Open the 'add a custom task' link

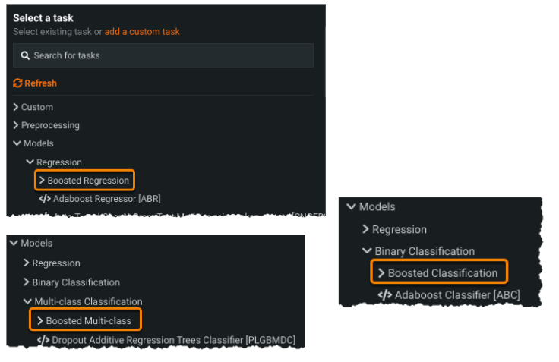[x=142, y=32]
